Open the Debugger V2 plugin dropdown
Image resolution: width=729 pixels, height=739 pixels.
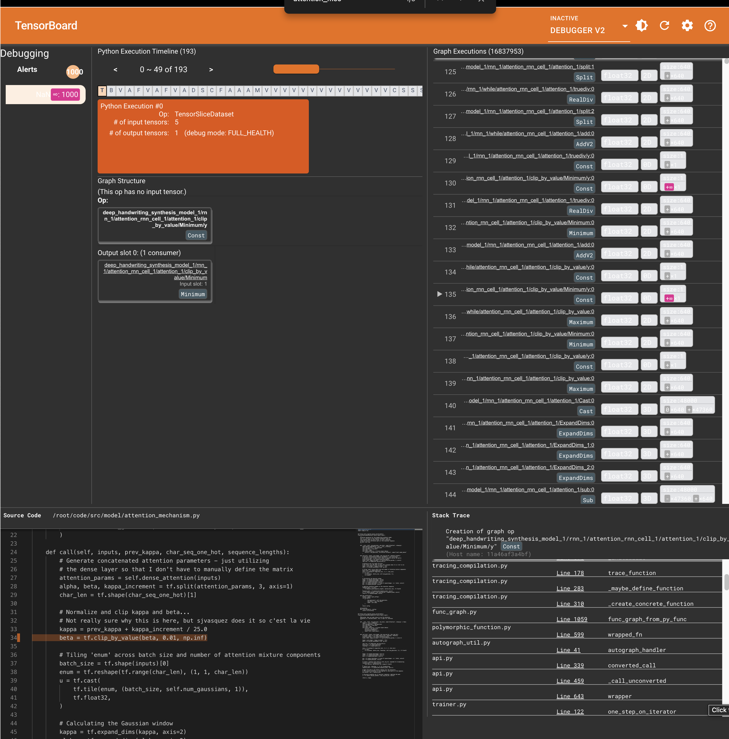click(625, 26)
